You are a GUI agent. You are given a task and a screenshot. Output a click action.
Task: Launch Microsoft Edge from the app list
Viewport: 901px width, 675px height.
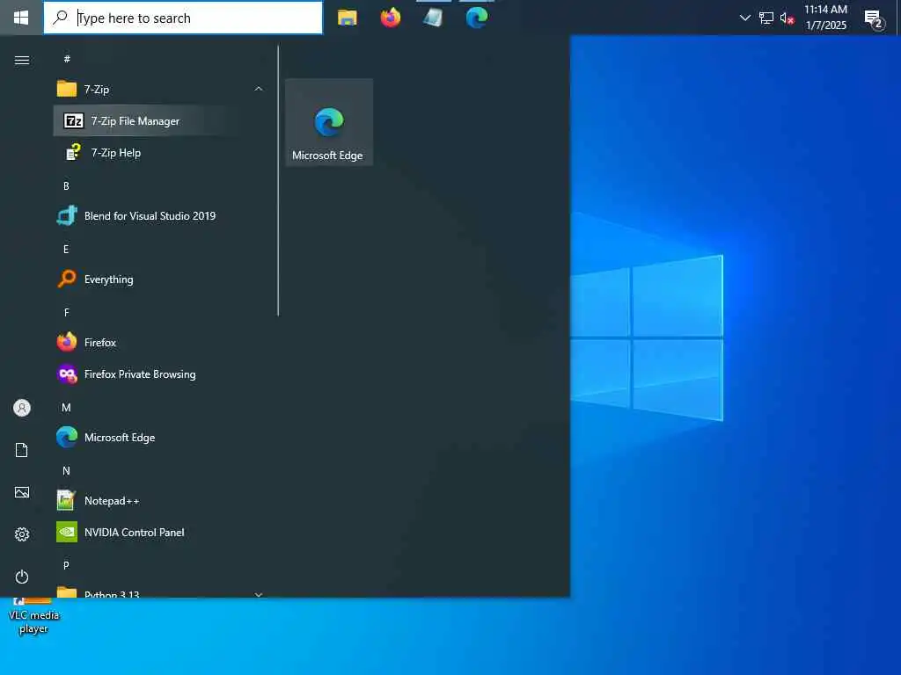[160, 438]
